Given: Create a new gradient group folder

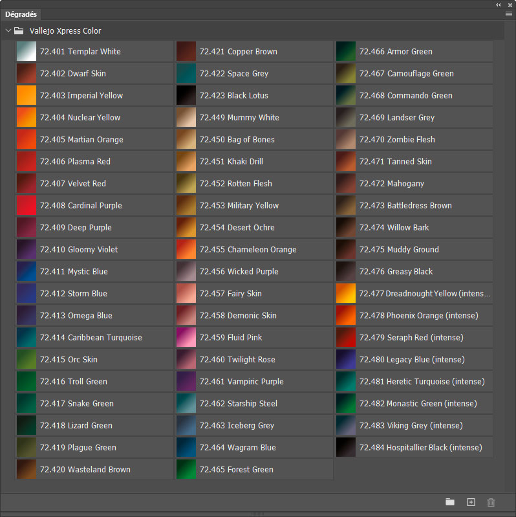Looking at the screenshot, I should (x=450, y=502).
